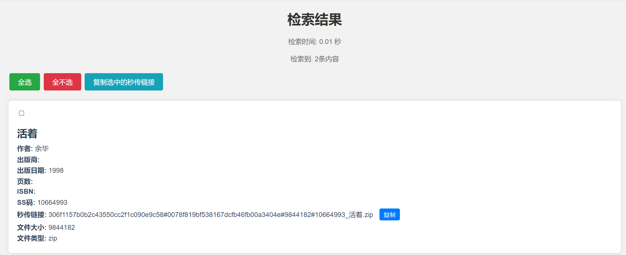Click the author line 作者: 余华
This screenshot has width=626, height=255.
click(x=33, y=149)
